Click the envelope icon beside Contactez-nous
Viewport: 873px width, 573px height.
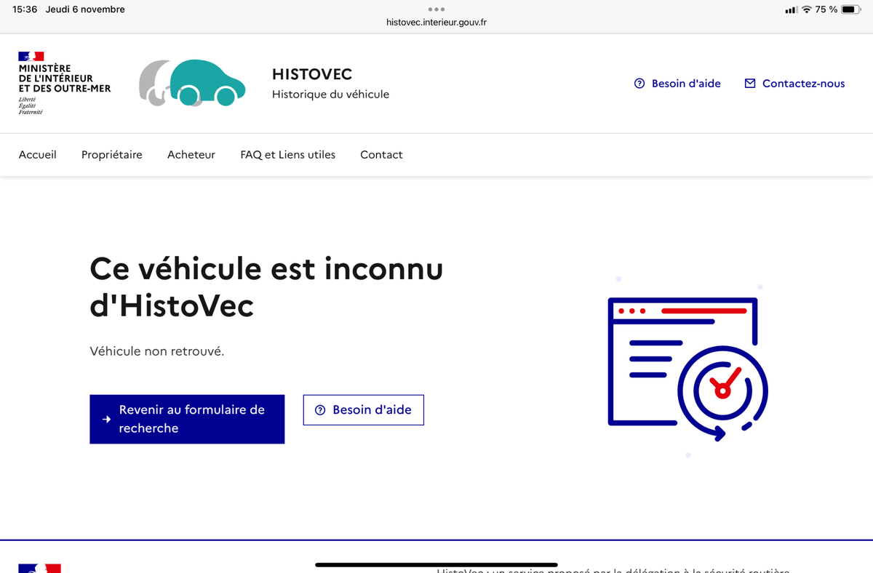pyautogui.click(x=750, y=84)
